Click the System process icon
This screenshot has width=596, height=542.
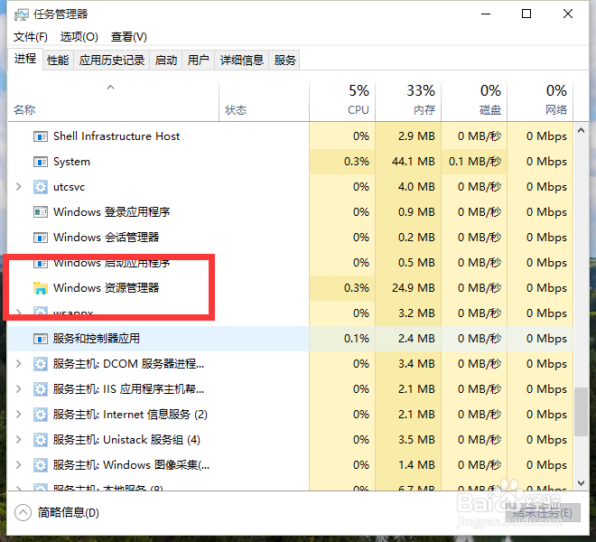41,162
